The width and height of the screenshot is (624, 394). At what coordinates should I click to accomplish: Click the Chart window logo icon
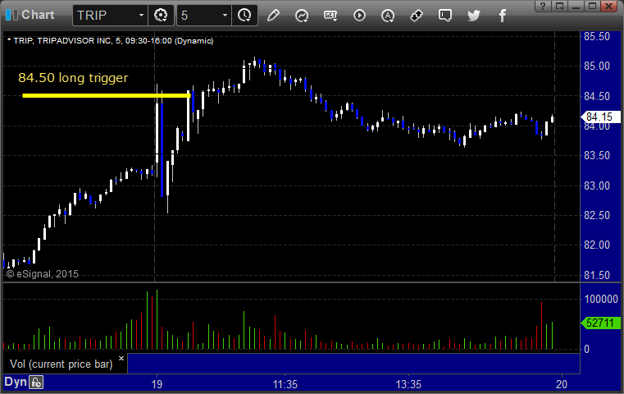point(11,15)
